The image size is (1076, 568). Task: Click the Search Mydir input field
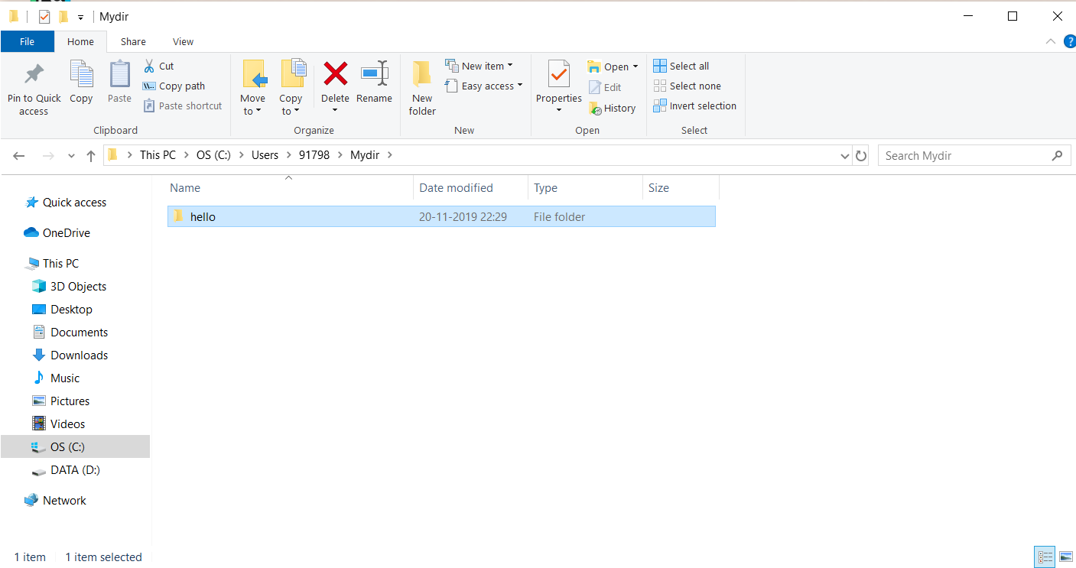(964, 156)
